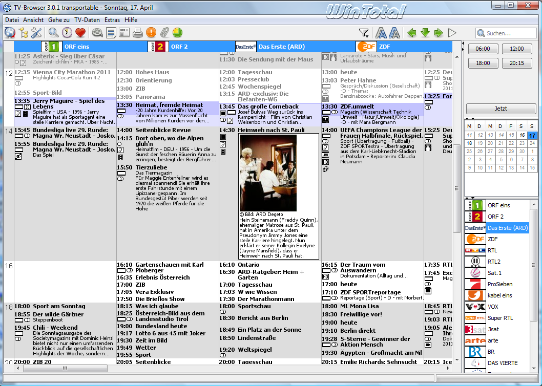This screenshot has height=386, width=542.
Task: Select kabel eins in the channel list
Action: 497,295
